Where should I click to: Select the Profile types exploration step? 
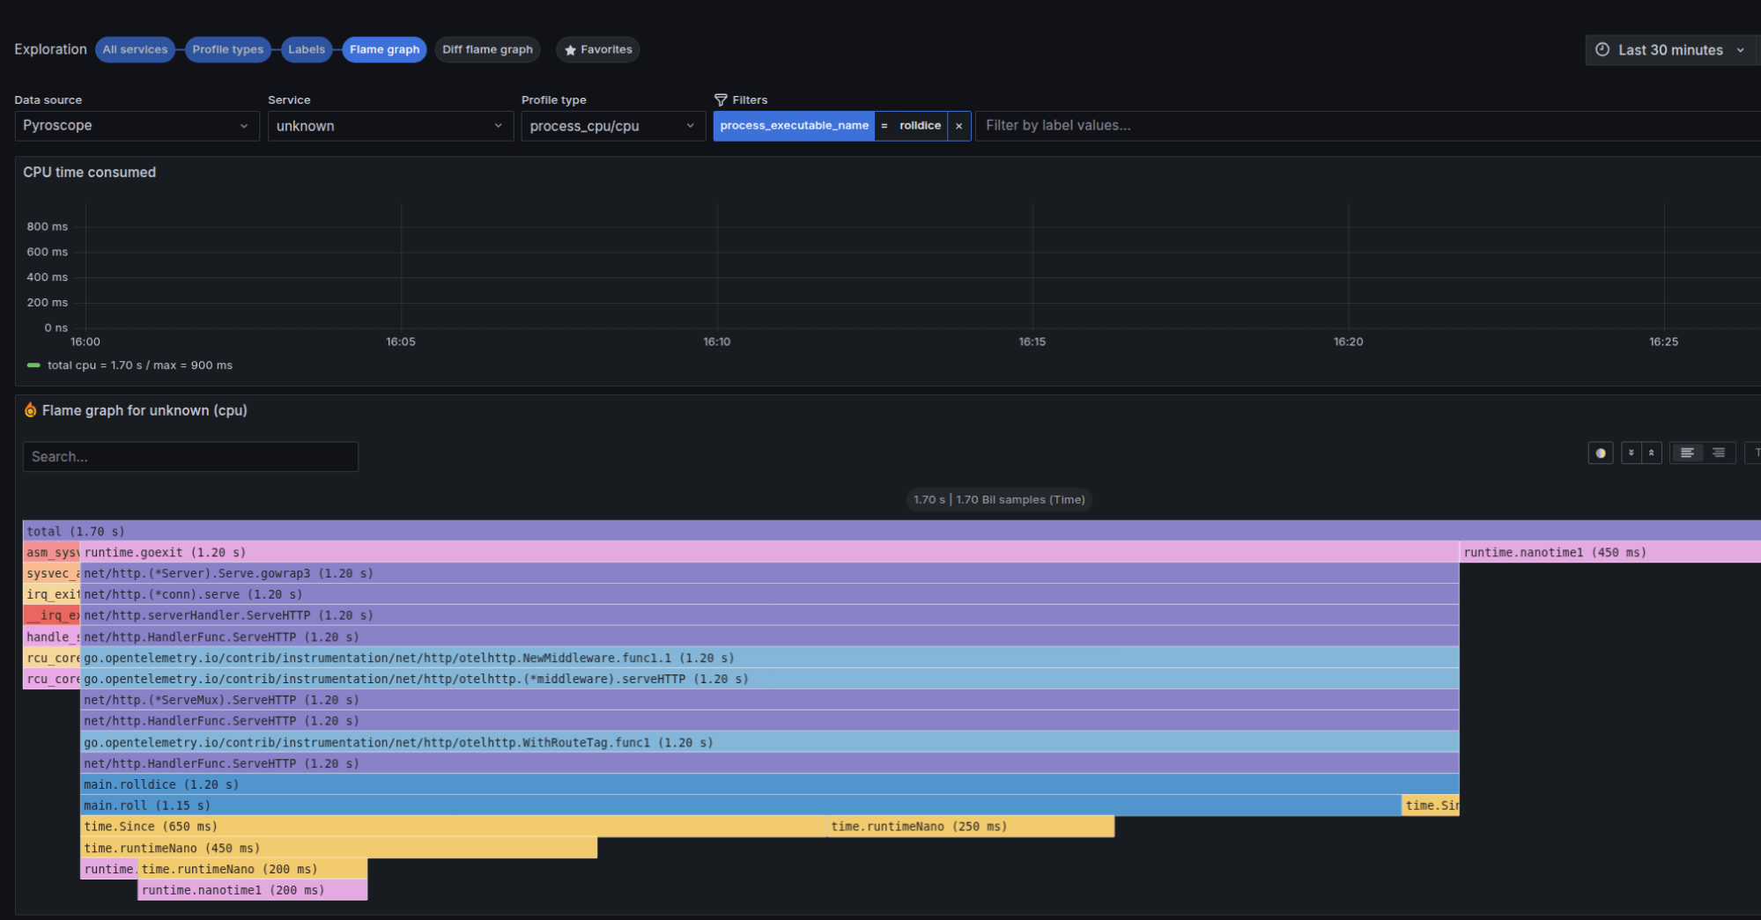228,49
